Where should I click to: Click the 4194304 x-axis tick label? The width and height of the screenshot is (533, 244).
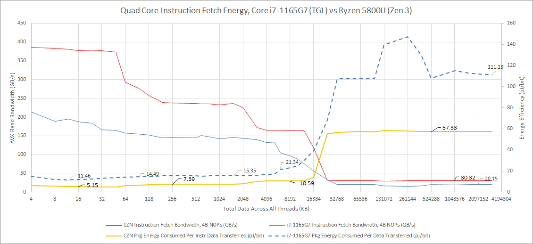coord(501,199)
